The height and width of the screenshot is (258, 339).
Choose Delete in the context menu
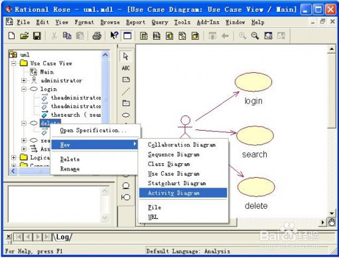pyautogui.click(x=70, y=159)
